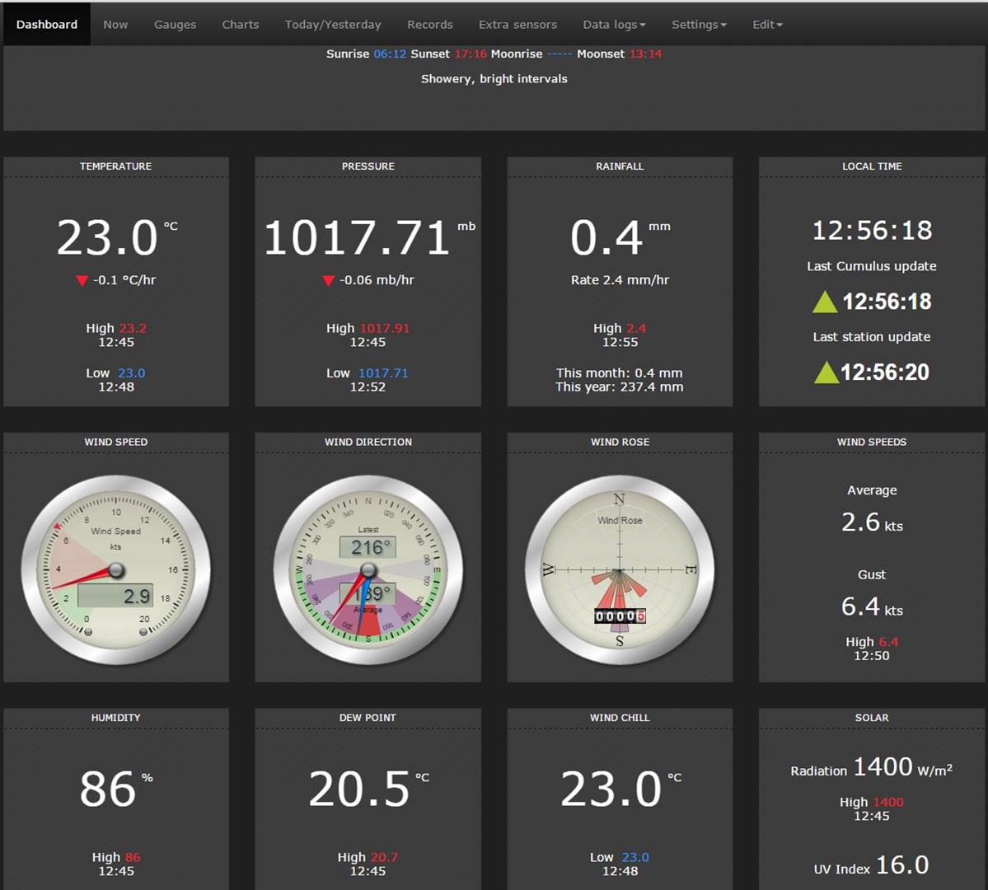Click the 1017.71 pressure reading
The image size is (988, 890).
(357, 238)
